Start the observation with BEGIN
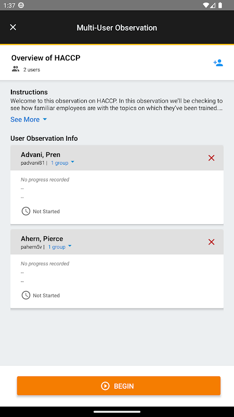The height and width of the screenshot is (417, 234). click(x=119, y=386)
